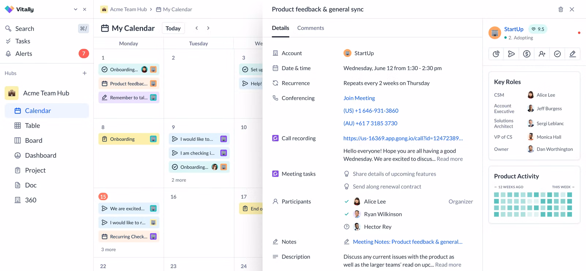Mark the Onboarding task on Monday 1 complete
Screen dimensions: 586x271
(104, 69)
